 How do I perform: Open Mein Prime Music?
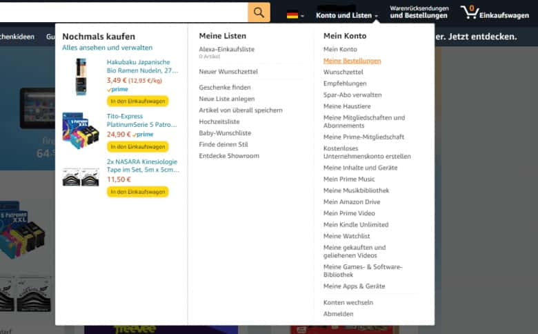point(349,179)
